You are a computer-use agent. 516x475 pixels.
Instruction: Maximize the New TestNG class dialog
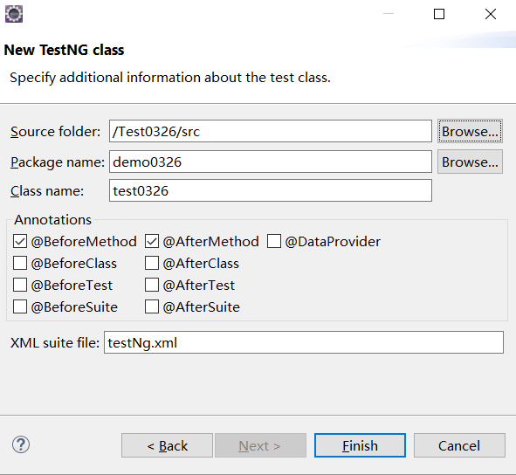tap(439, 14)
